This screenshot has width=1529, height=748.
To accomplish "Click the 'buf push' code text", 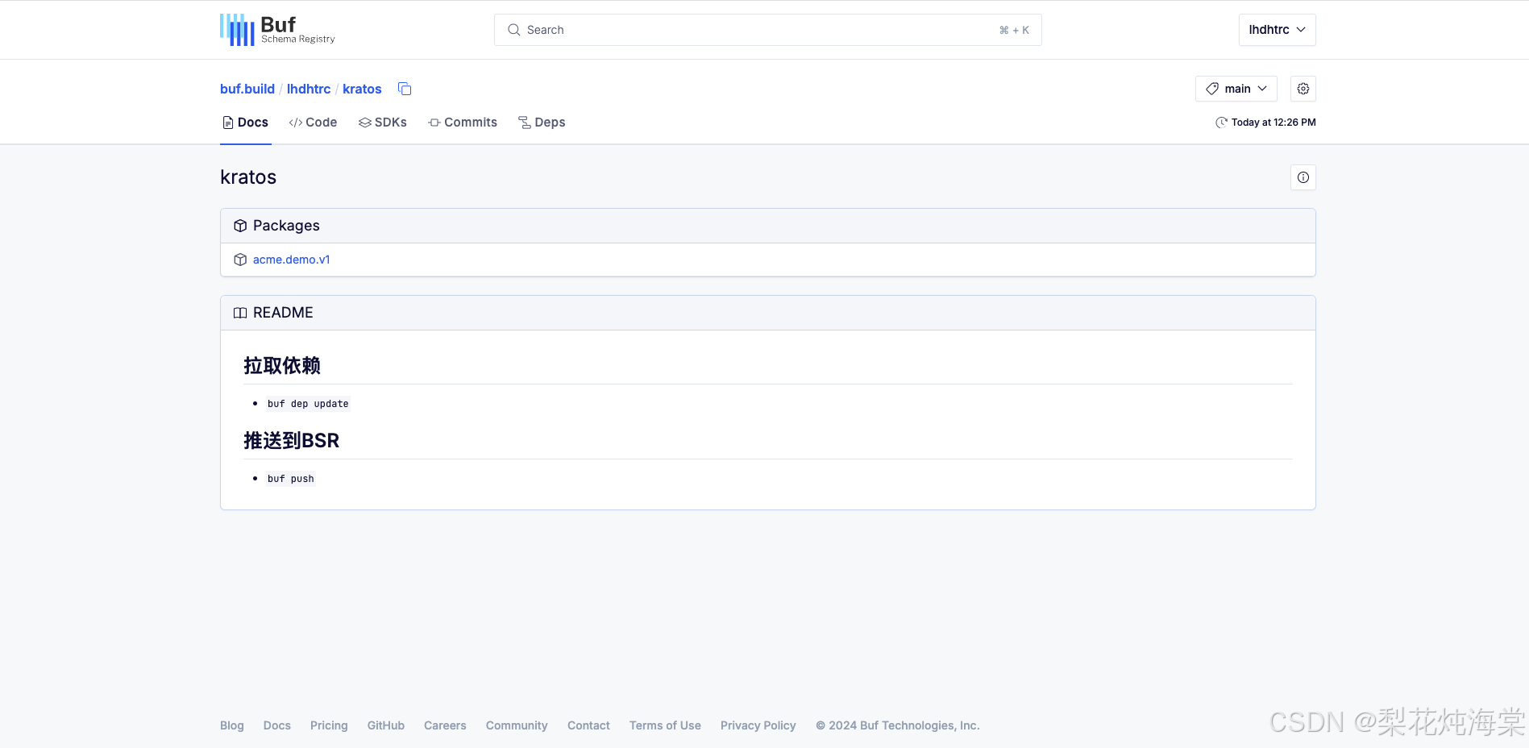I will [x=291, y=479].
